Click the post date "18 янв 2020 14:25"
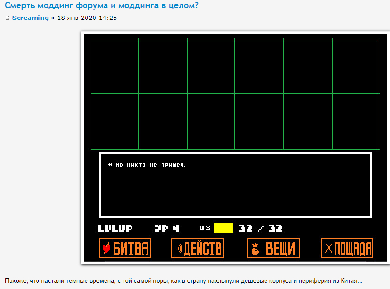 [x=87, y=18]
